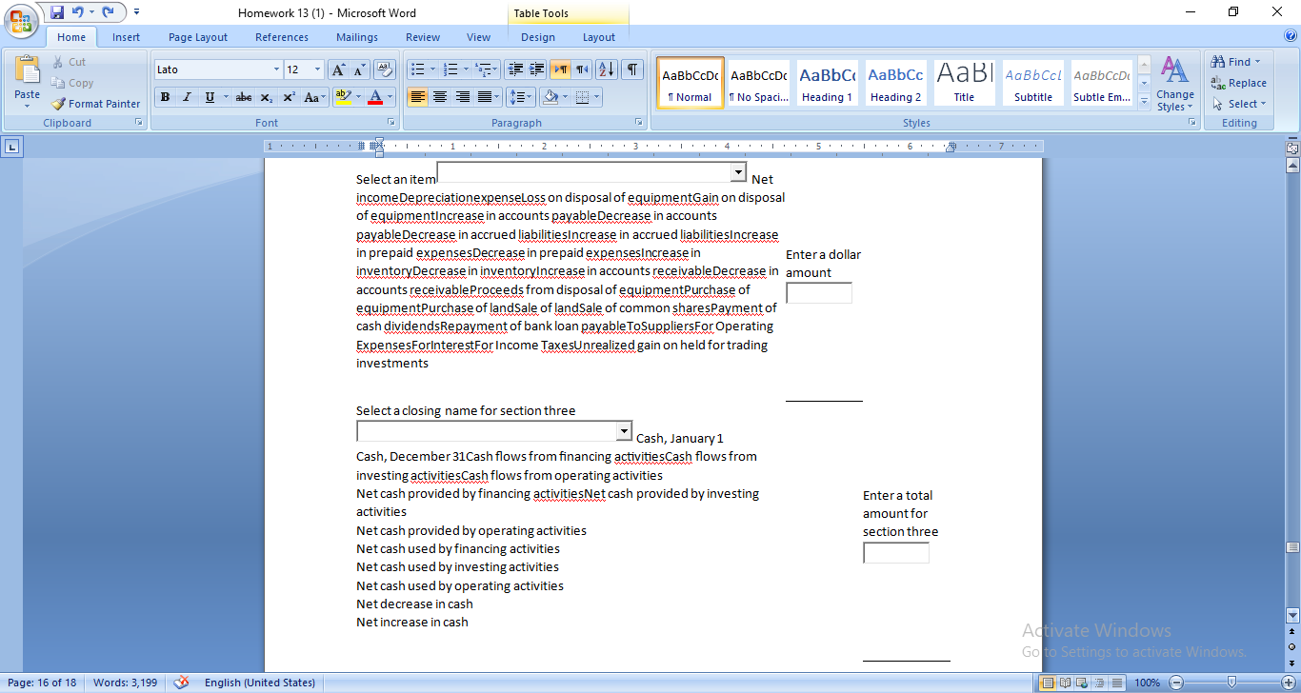
Task: Open Find and Replace via Replace
Action: coord(1239,83)
